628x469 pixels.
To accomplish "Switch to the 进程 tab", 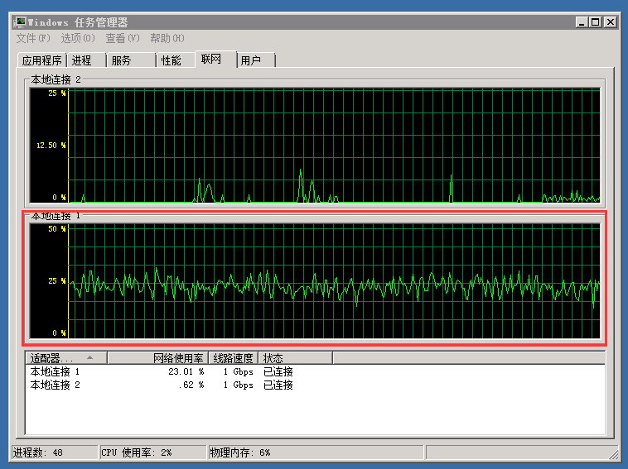I will [86, 60].
